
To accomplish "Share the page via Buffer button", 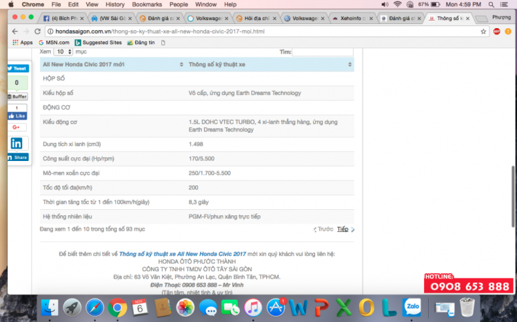I will click(x=18, y=96).
